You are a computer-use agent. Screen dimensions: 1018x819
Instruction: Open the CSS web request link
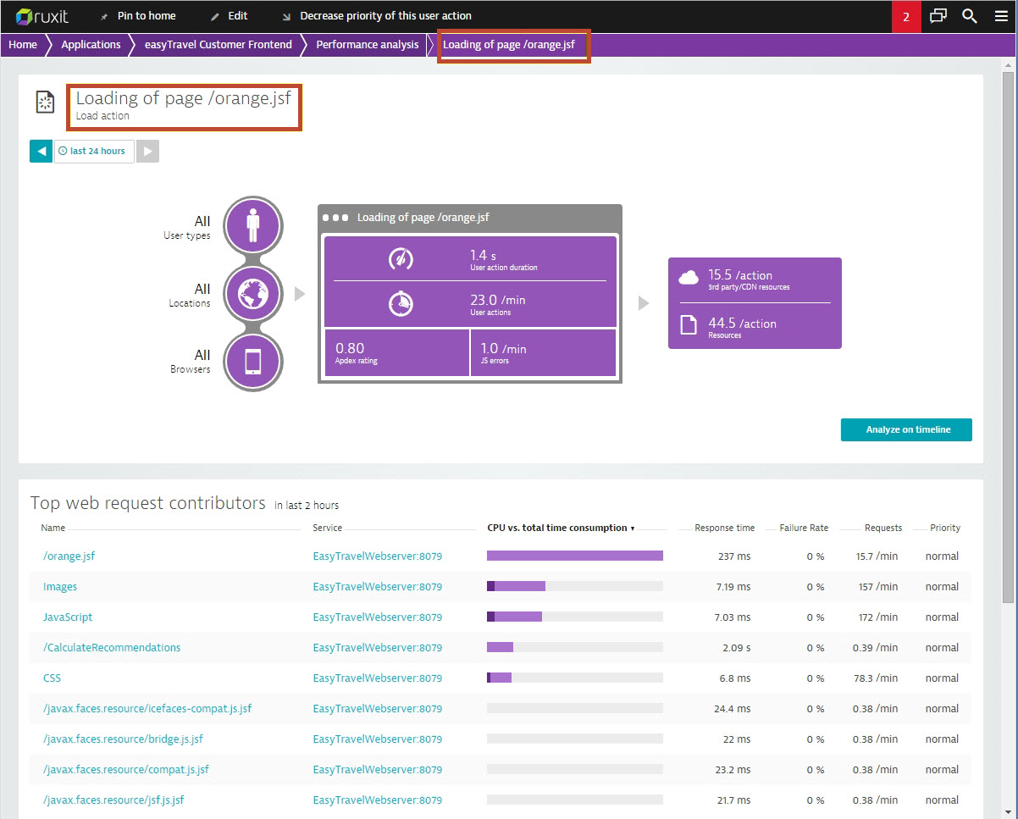[52, 678]
